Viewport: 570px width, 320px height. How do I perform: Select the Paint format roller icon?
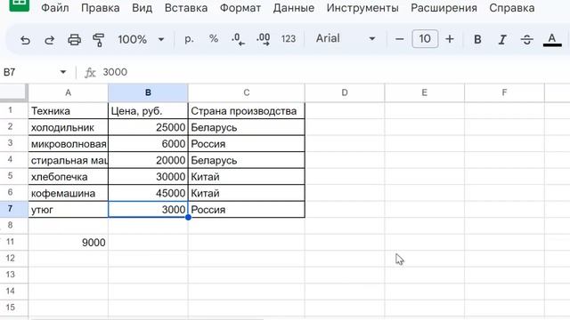(x=99, y=39)
